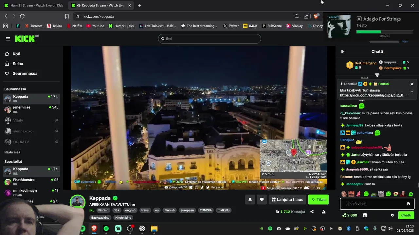Screen dimensions: 419x235
Task: Open Spotify from the system tray
Action: click(270, 228)
